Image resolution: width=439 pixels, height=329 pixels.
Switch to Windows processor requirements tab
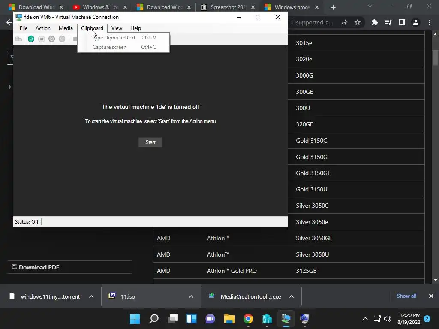coord(292,7)
